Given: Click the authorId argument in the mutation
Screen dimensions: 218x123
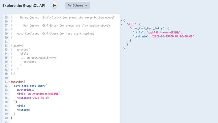Looking at the screenshot, I should [x=23, y=90].
